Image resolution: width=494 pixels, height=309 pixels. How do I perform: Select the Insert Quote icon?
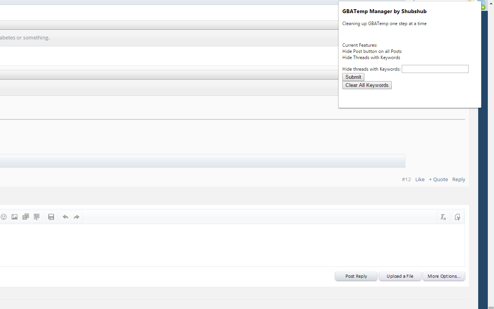[x=37, y=217]
